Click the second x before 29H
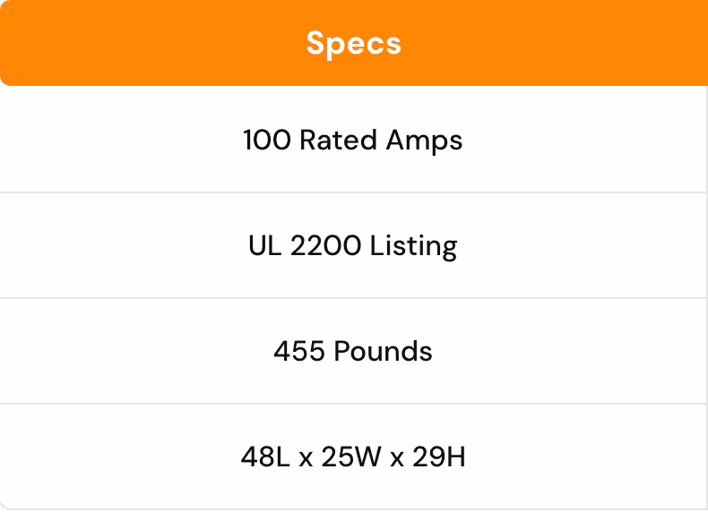Screen dimensions: 708x512 tap(397, 459)
